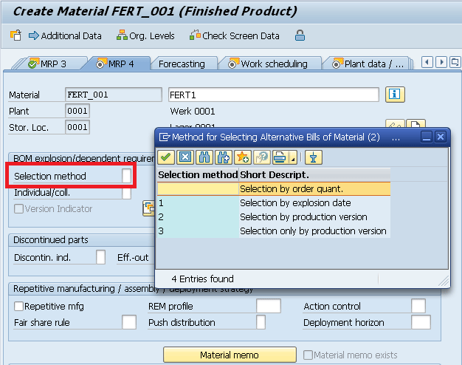Expand the print options dropdown arrow
The width and height of the screenshot is (462, 365).
pyautogui.click(x=293, y=159)
